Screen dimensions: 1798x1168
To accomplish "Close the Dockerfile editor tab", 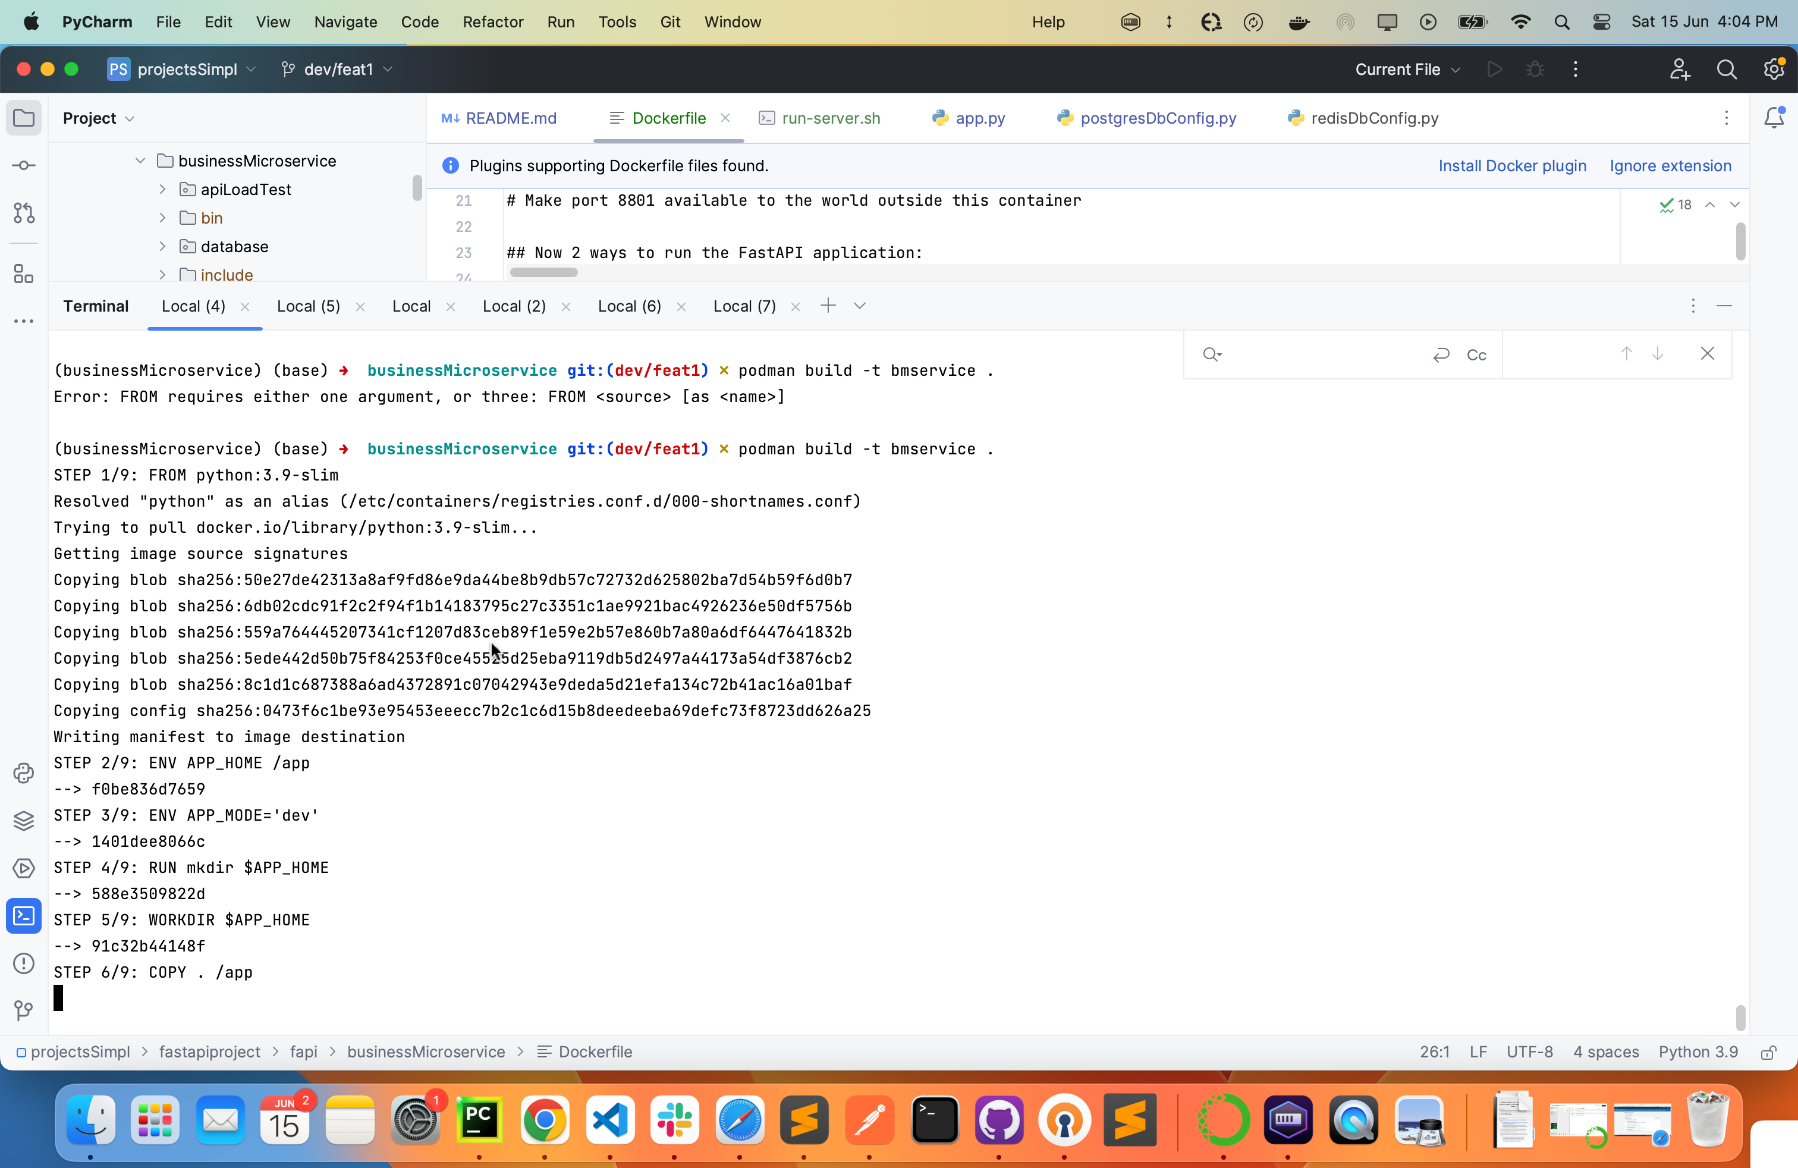I will [x=725, y=118].
